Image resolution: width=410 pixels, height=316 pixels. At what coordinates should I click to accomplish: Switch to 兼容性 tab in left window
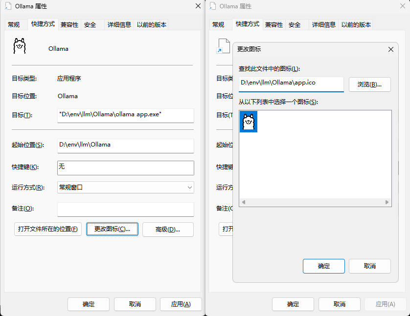click(69, 24)
